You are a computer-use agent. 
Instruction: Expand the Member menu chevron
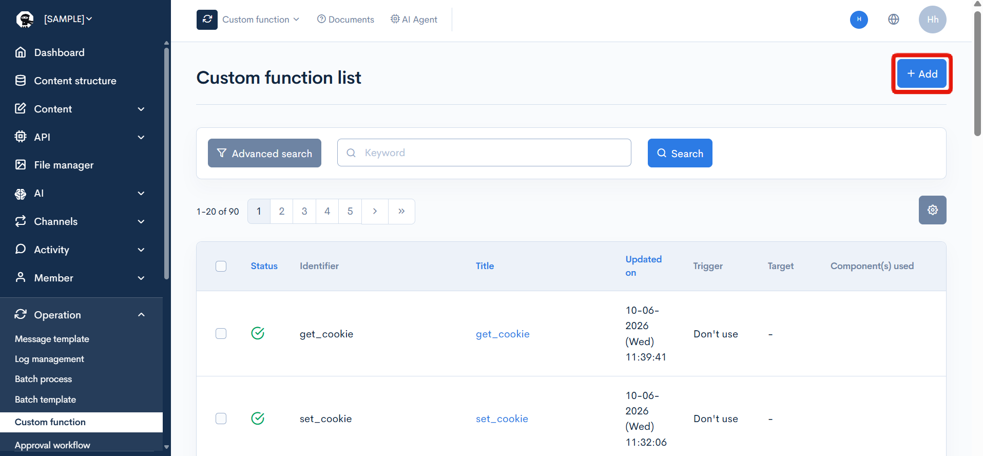(141, 278)
